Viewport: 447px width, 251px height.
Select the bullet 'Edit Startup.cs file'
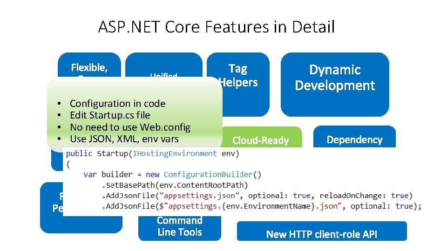[110, 115]
